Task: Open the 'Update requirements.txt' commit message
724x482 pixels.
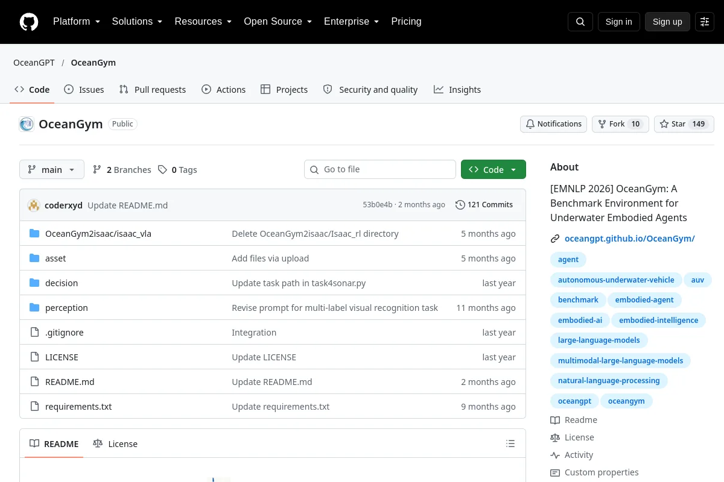Action: tap(281, 407)
